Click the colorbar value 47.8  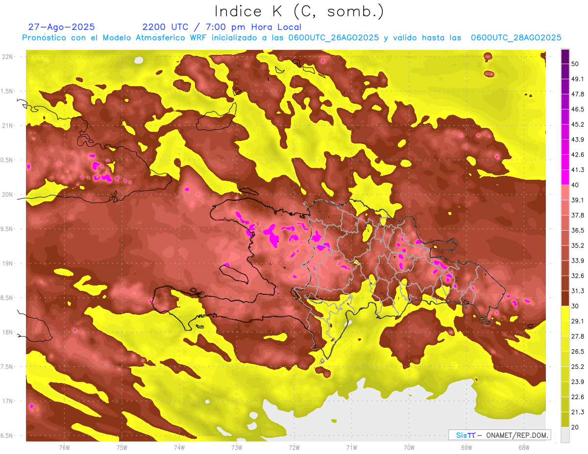[x=578, y=94]
